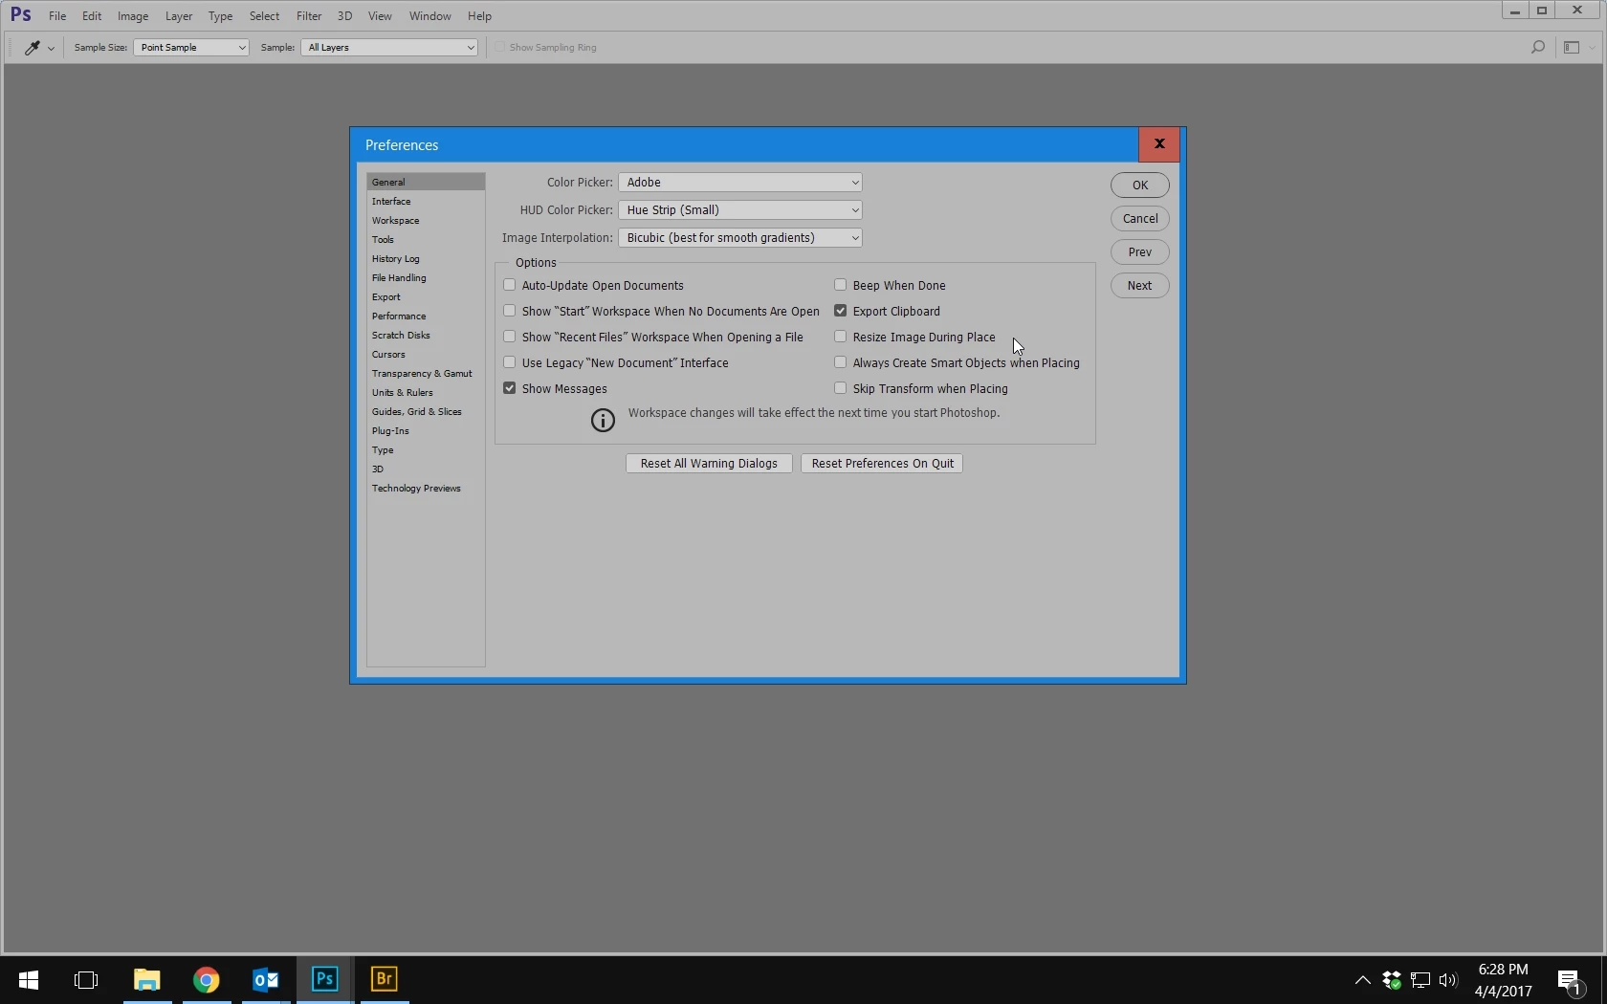The width and height of the screenshot is (1607, 1004).
Task: Select the Eyedropper tool icon in options bar
Action: (32, 47)
